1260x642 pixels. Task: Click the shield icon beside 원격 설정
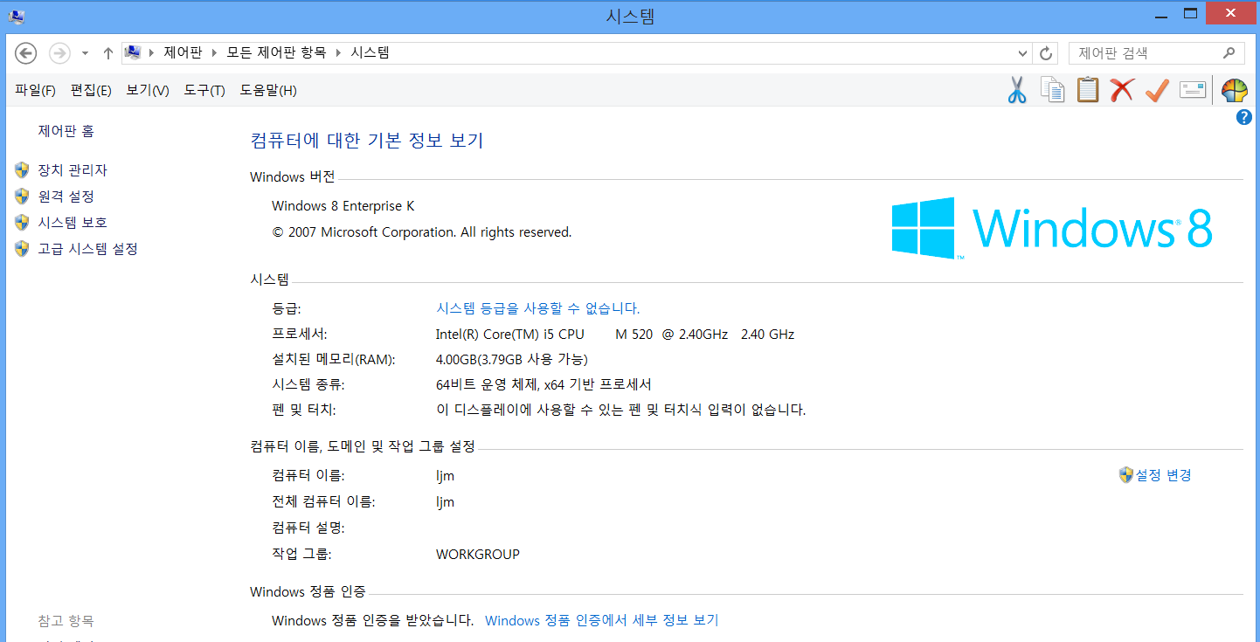coord(22,197)
